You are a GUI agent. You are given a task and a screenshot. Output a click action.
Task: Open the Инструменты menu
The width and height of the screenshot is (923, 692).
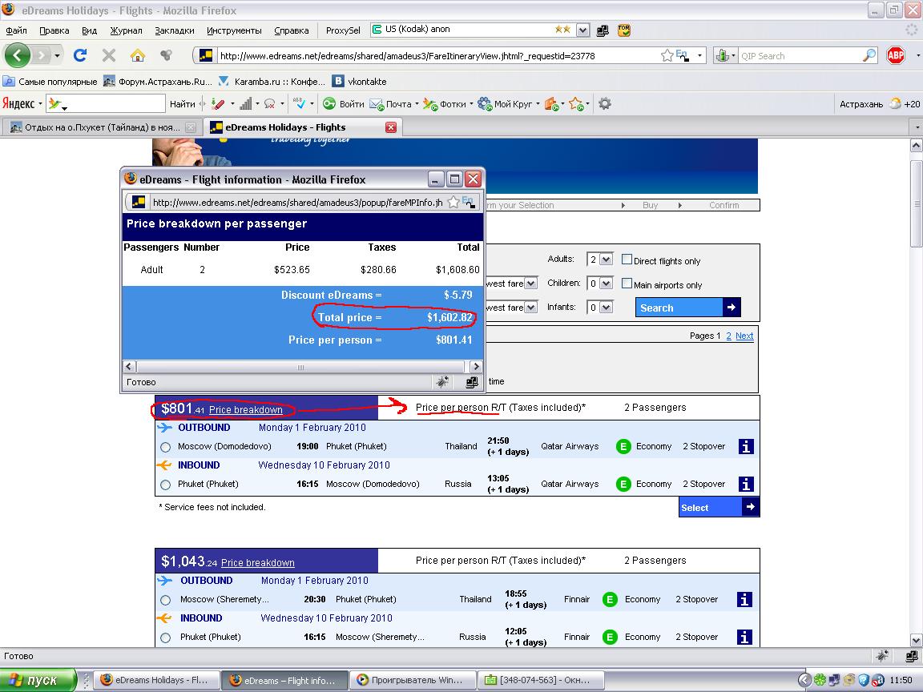[x=234, y=30]
